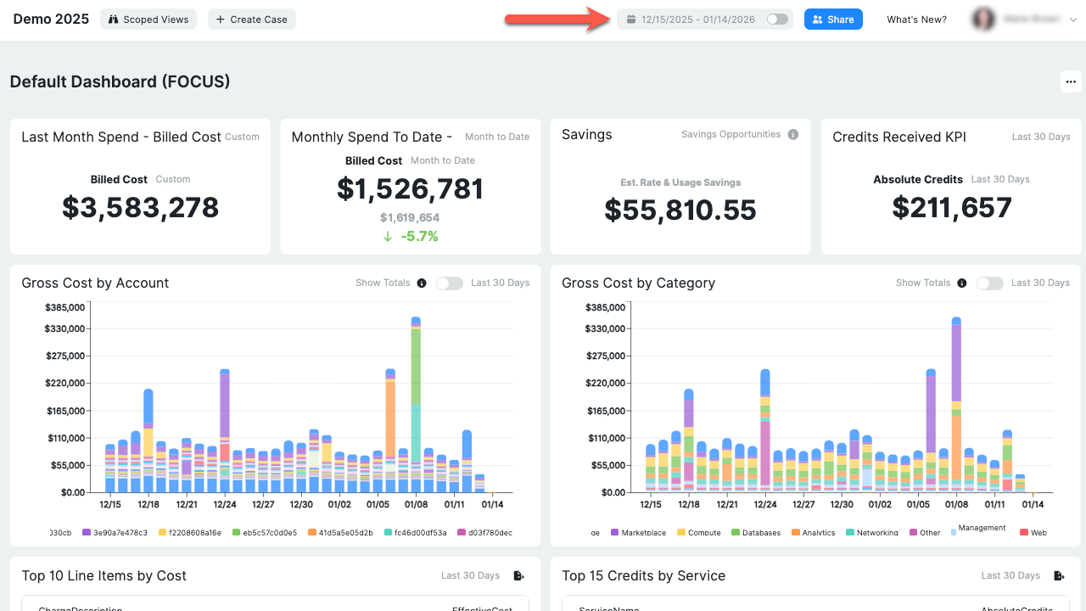1086x611 pixels.
Task: Click the Create Case button
Action: point(252,20)
